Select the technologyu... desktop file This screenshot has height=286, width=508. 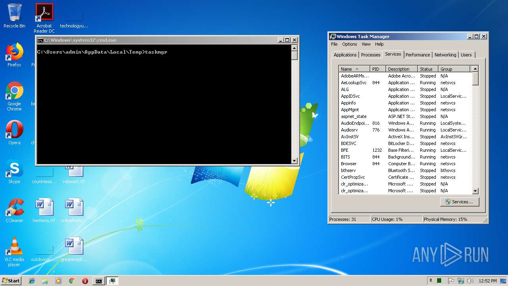(x=74, y=20)
